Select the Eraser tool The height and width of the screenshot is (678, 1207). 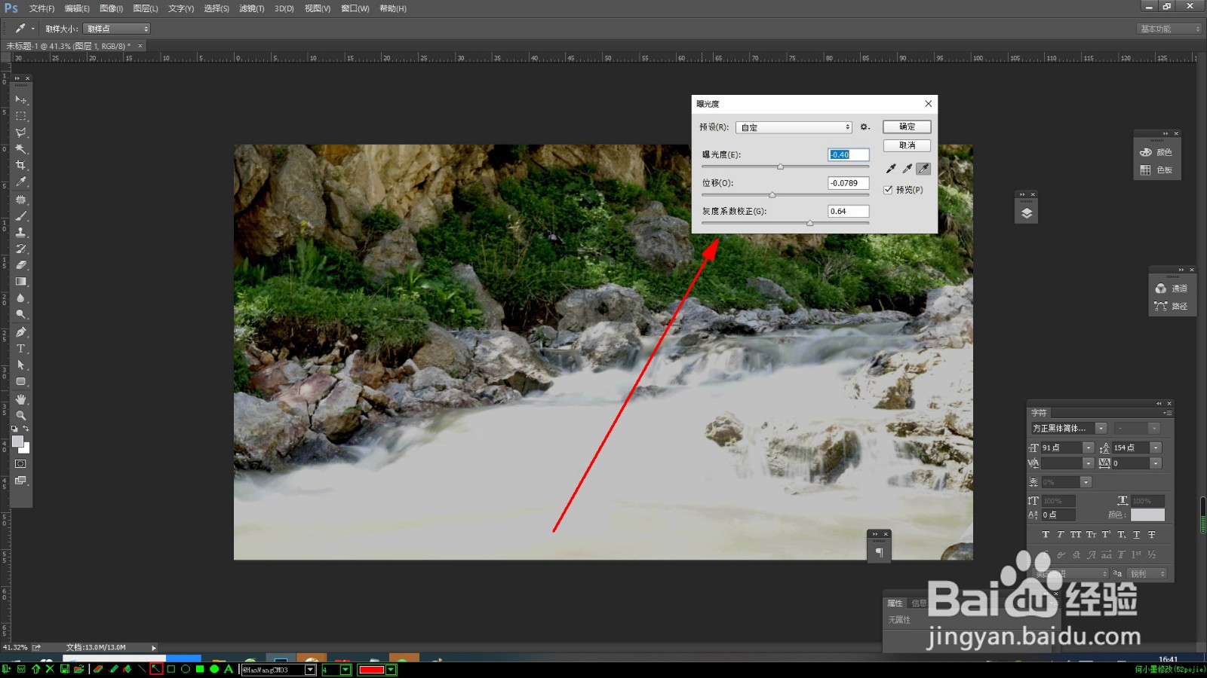21,265
